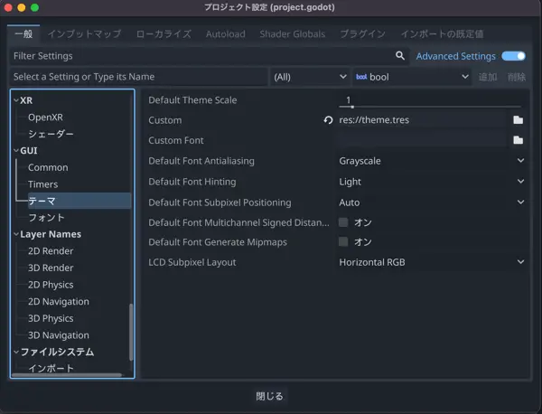This screenshot has height=414, width=542.
Task: Click the settings tree horizontal scrollbar
Action: coord(67,375)
